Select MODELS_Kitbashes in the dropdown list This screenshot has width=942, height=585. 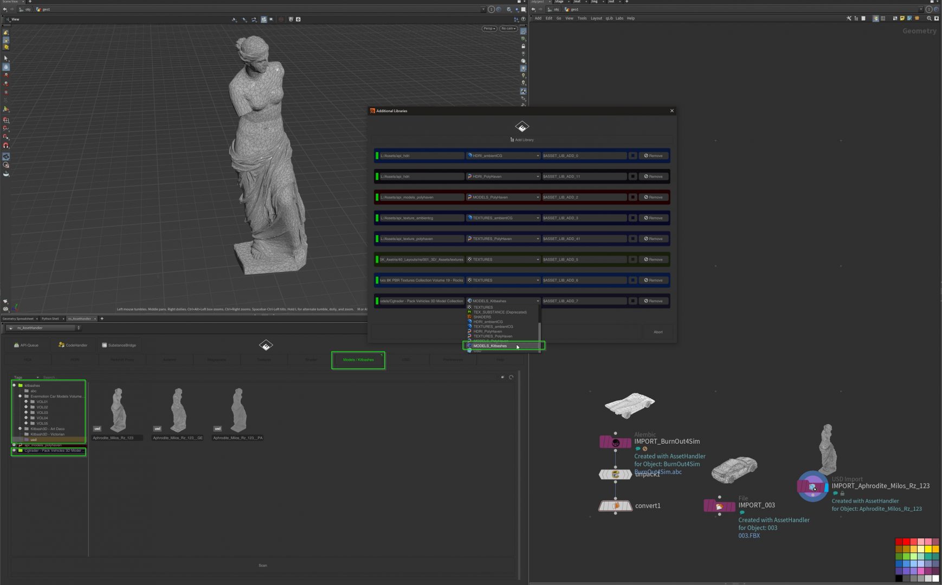pos(490,346)
